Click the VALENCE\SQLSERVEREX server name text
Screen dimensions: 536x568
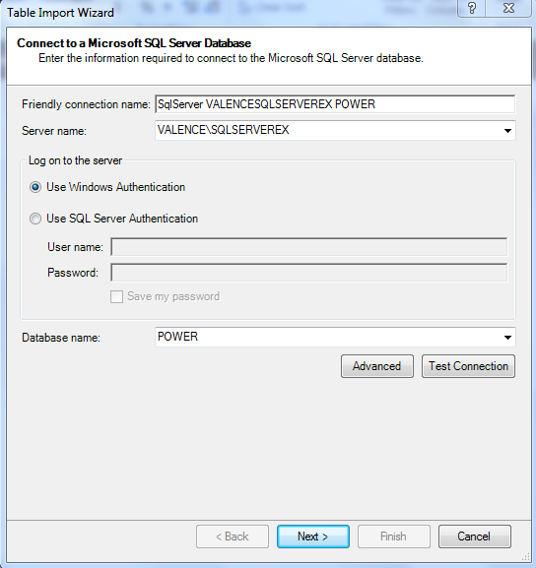click(x=223, y=130)
